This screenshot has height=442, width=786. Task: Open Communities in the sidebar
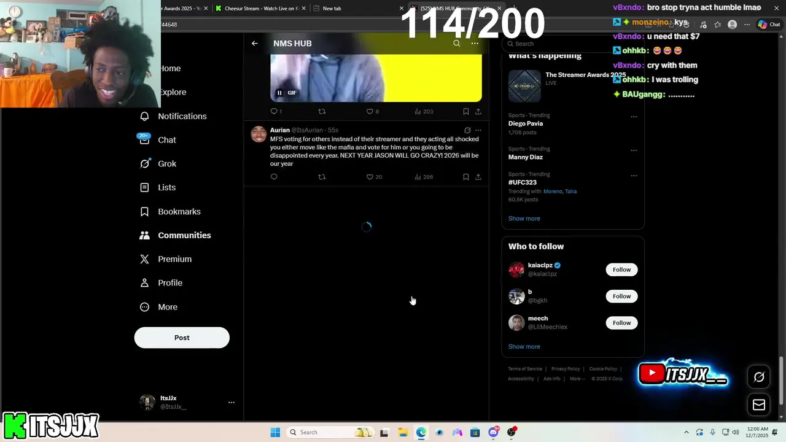point(176,235)
